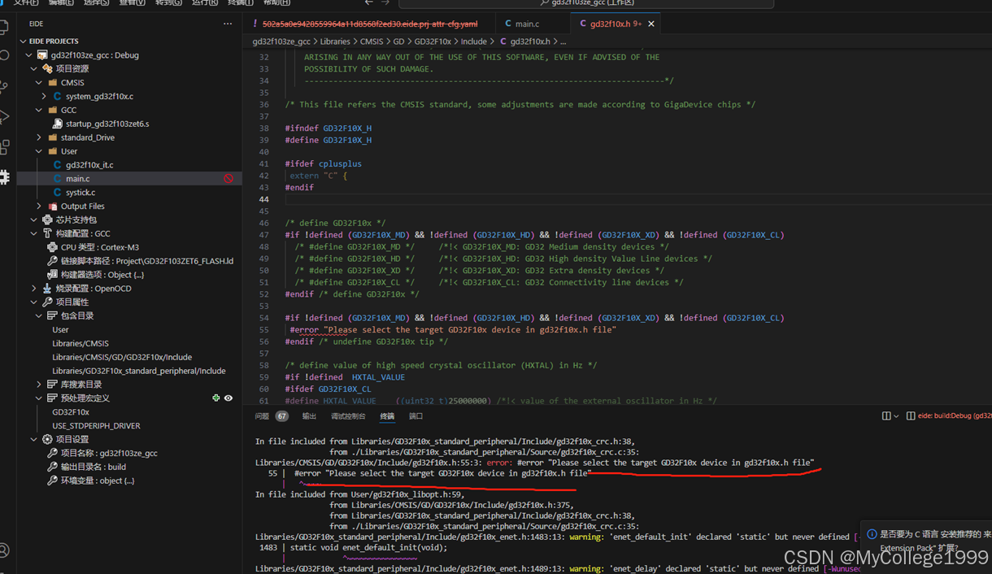Toggle visibility of preprocessor macro definitions
The height and width of the screenshot is (574, 992).
pyautogui.click(x=228, y=398)
